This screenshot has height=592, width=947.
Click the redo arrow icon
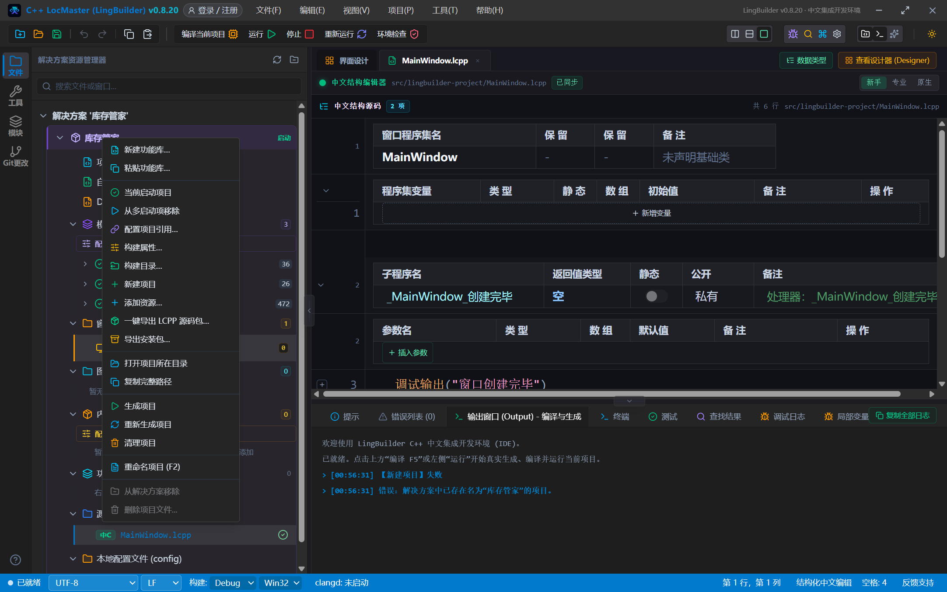click(102, 34)
